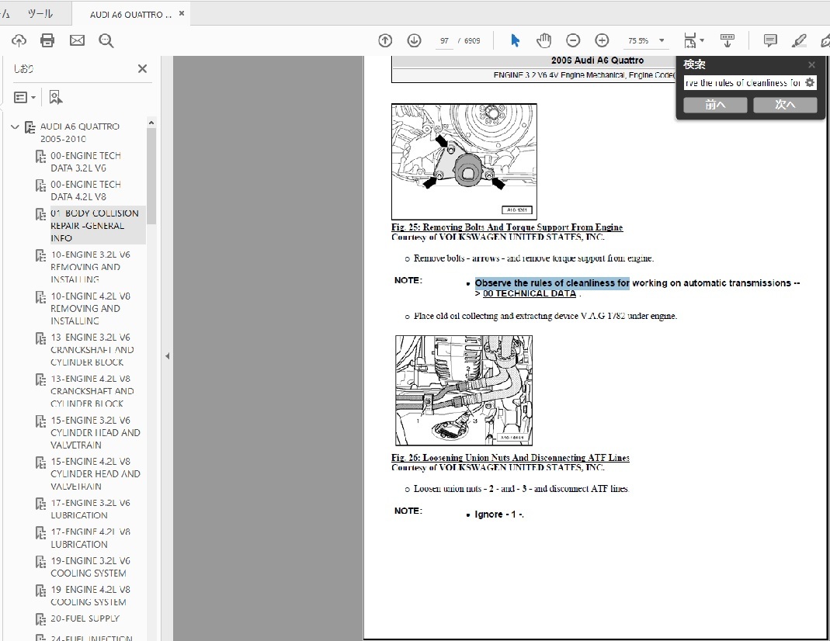This screenshot has height=641, width=830.
Task: Click the print icon
Action: (47, 40)
